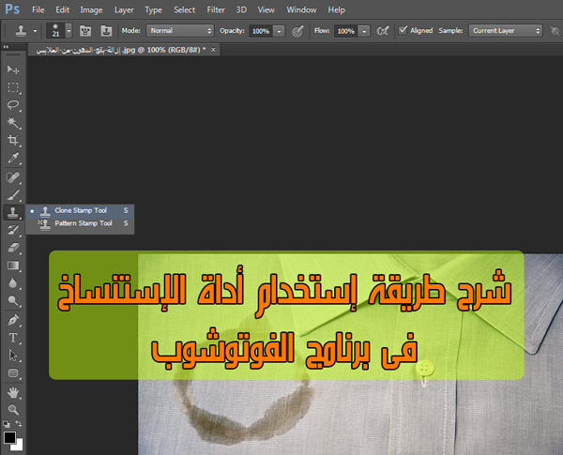Select the Lasso tool
Image resolution: width=563 pixels, height=455 pixels.
pyautogui.click(x=13, y=105)
